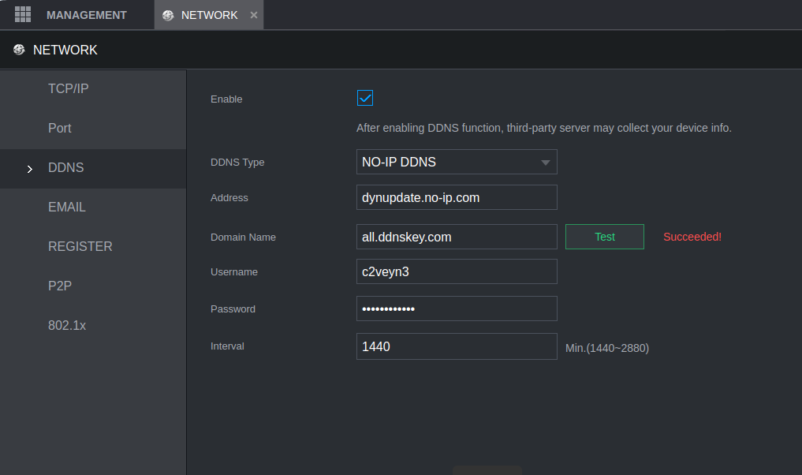Click the globe icon in NETWORK header

(19, 50)
